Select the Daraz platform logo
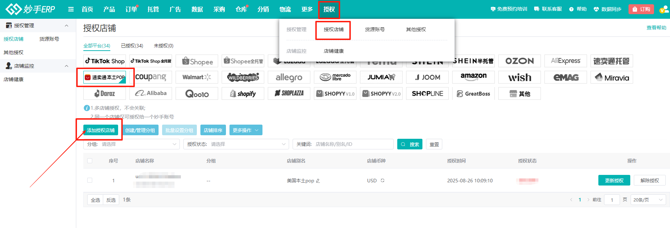The width and height of the screenshot is (670, 228). pos(105,93)
